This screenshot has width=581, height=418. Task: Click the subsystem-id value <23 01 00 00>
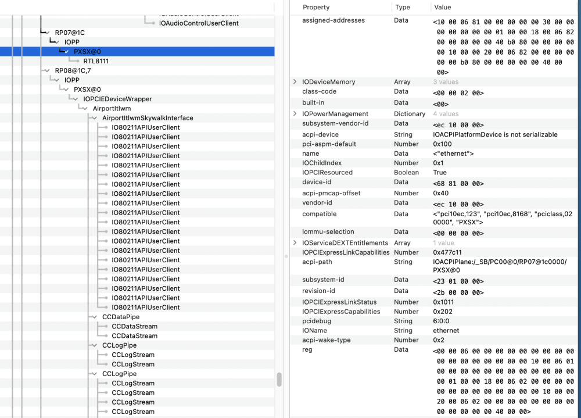[458, 281]
